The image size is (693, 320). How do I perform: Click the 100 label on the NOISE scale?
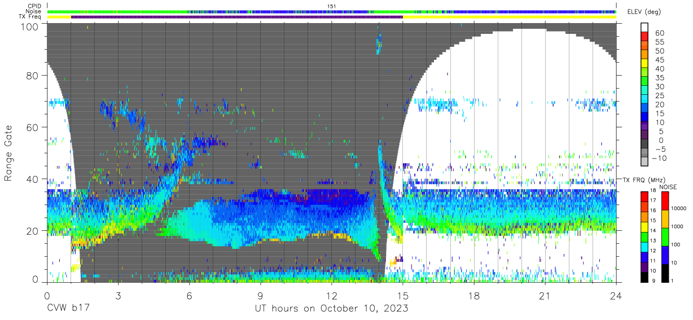coord(676,244)
